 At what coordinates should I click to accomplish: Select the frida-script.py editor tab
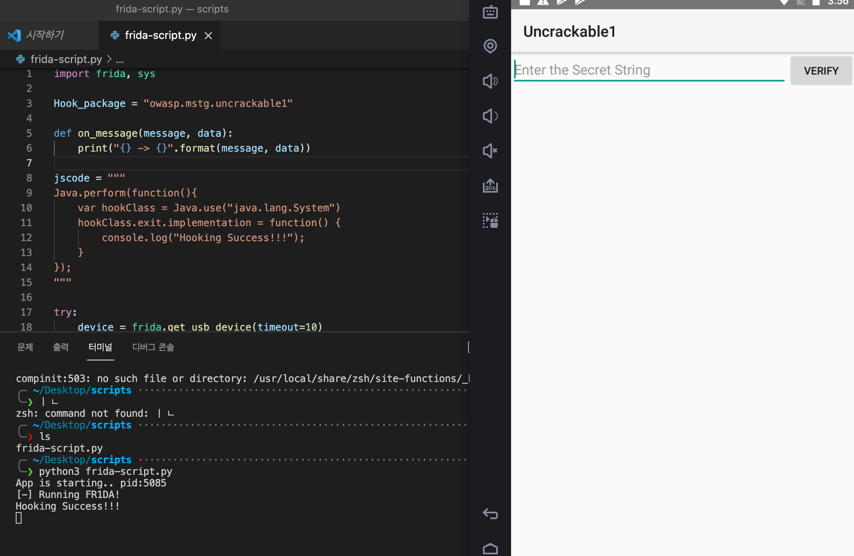[x=160, y=36]
